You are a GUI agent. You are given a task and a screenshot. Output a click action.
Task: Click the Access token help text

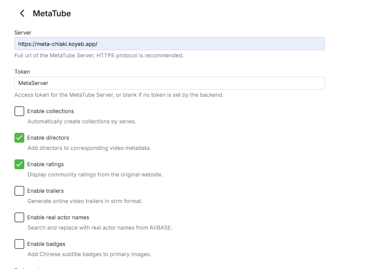pyautogui.click(x=119, y=95)
